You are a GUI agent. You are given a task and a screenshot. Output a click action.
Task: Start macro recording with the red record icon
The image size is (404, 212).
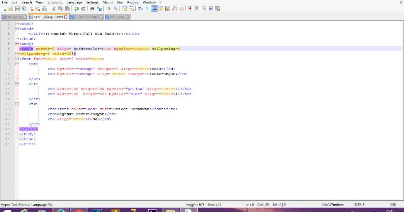pos(191,8)
